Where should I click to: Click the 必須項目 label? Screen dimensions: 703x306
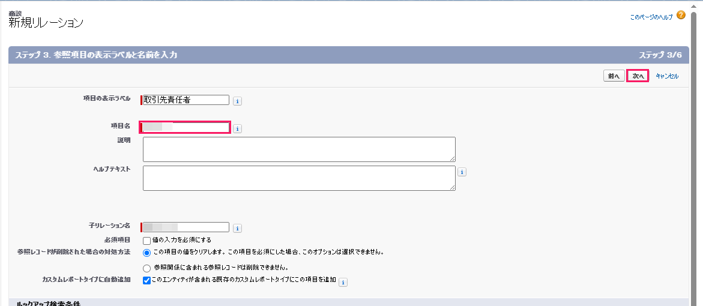pyautogui.click(x=119, y=240)
